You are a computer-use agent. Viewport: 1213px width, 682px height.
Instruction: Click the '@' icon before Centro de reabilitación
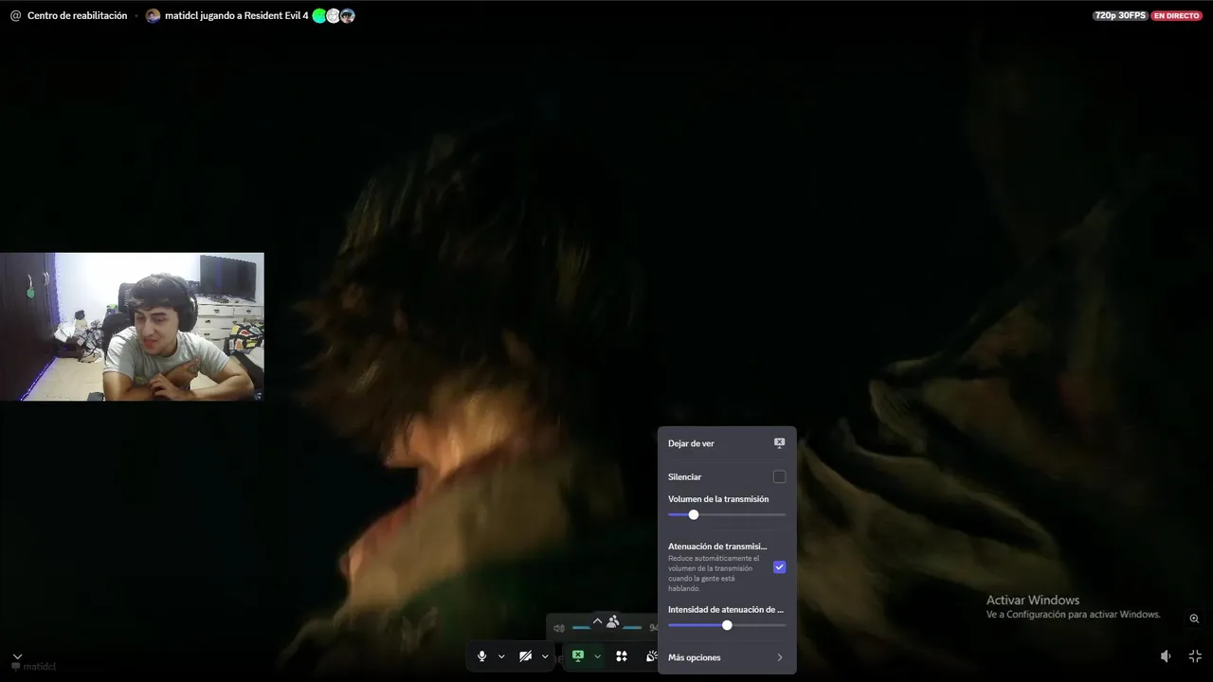15,16
